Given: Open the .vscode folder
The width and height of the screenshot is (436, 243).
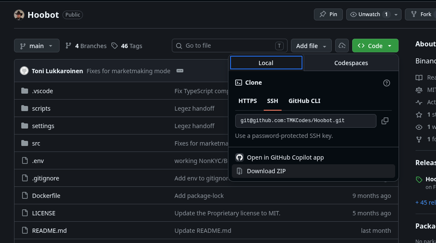Looking at the screenshot, I should point(43,91).
